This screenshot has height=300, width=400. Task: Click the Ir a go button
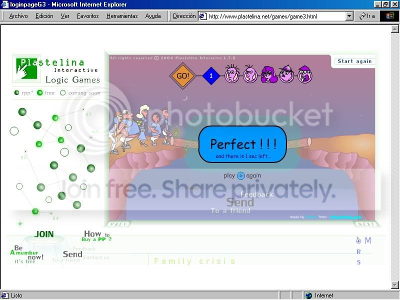[367, 16]
